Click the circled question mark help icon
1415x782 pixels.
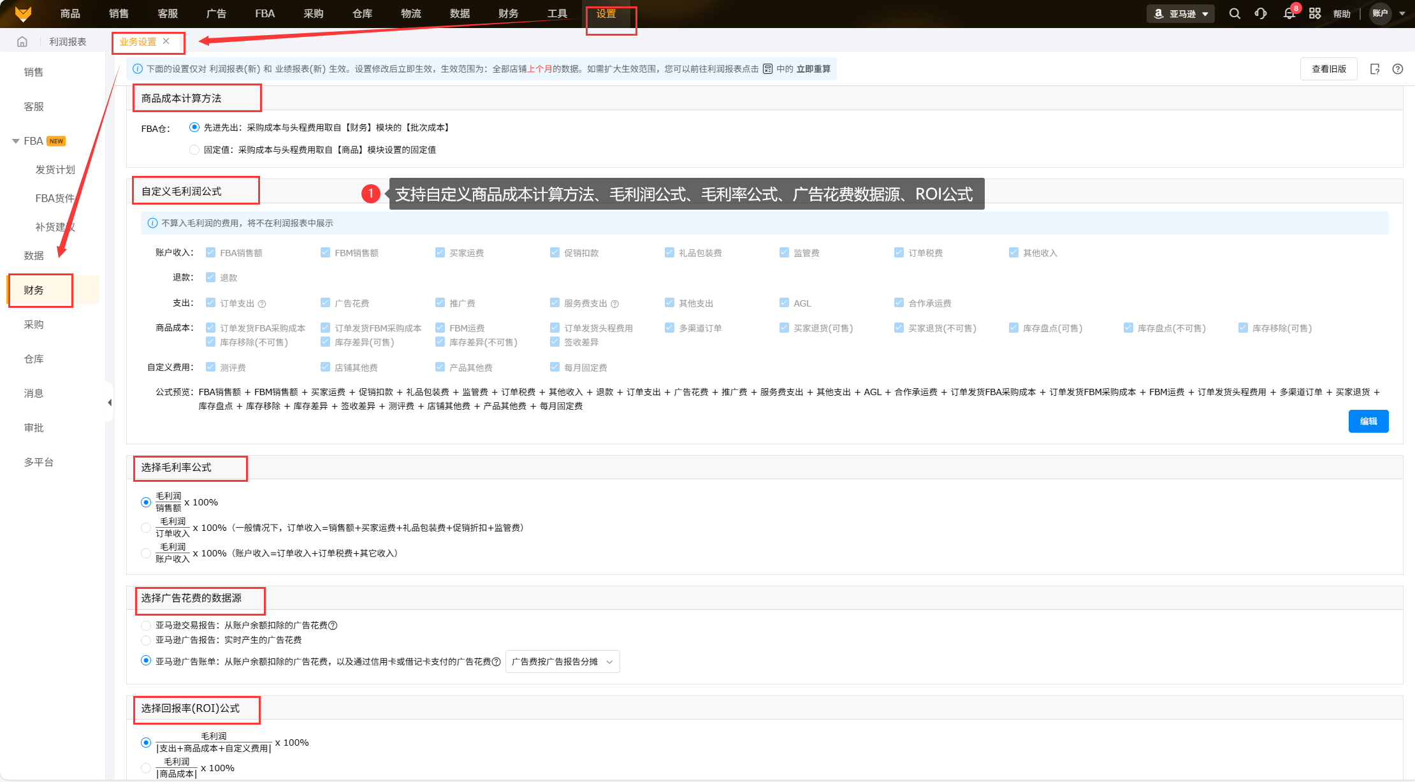click(1398, 69)
